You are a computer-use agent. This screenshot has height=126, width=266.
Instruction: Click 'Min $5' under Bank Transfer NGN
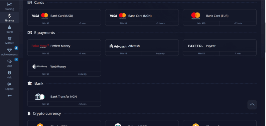[46, 104]
